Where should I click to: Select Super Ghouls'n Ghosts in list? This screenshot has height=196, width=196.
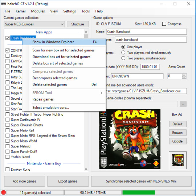tap(27, 125)
